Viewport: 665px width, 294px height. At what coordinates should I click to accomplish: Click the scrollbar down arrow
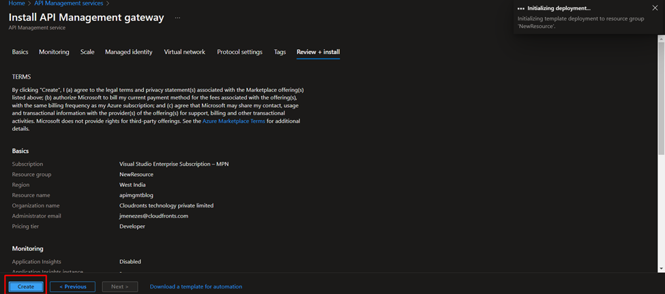(x=661, y=269)
